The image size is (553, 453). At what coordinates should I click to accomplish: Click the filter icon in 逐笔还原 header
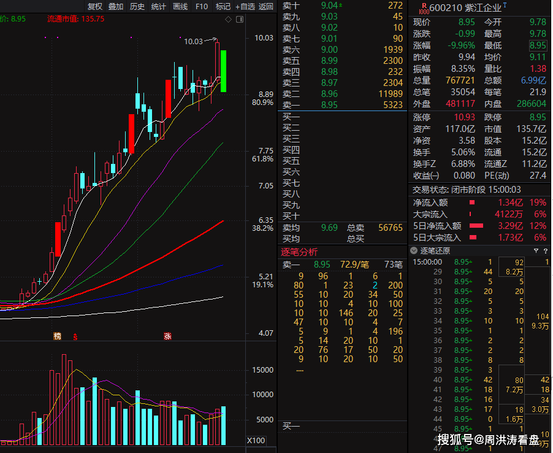(536, 251)
